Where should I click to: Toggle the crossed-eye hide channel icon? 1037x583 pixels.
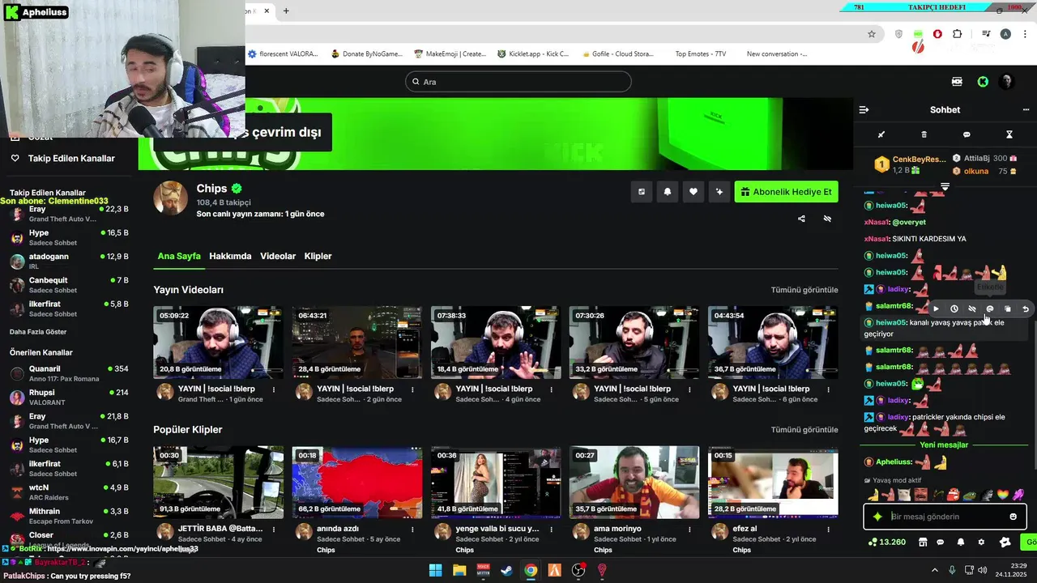coord(827,219)
